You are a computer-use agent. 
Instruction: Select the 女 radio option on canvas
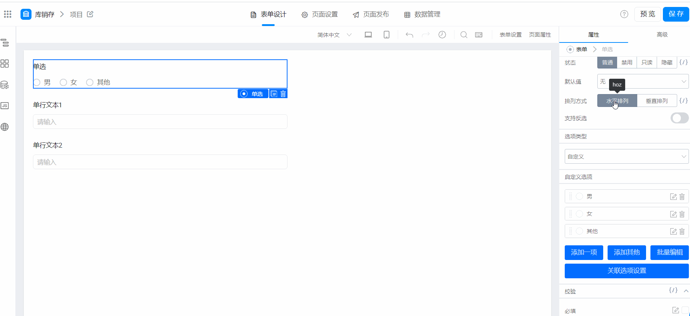click(63, 82)
